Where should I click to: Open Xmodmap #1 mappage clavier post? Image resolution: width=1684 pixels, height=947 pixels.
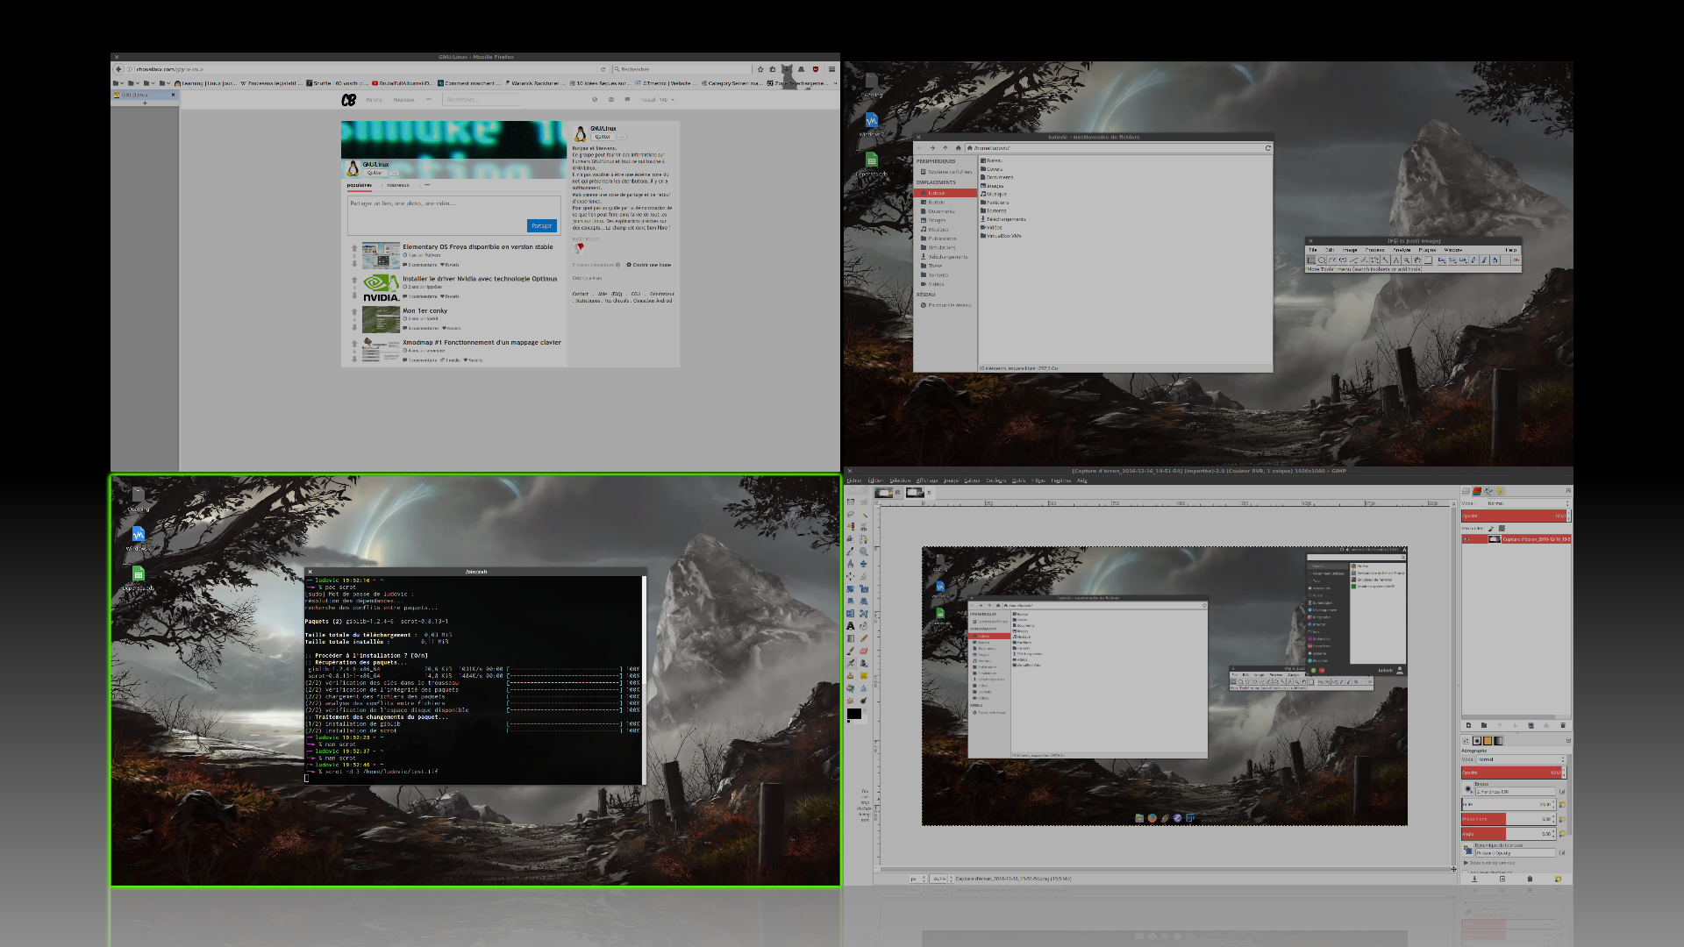pyautogui.click(x=482, y=343)
